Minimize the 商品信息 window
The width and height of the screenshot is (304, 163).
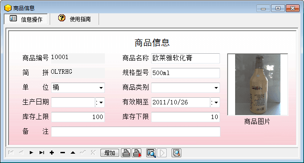coord(263,8)
